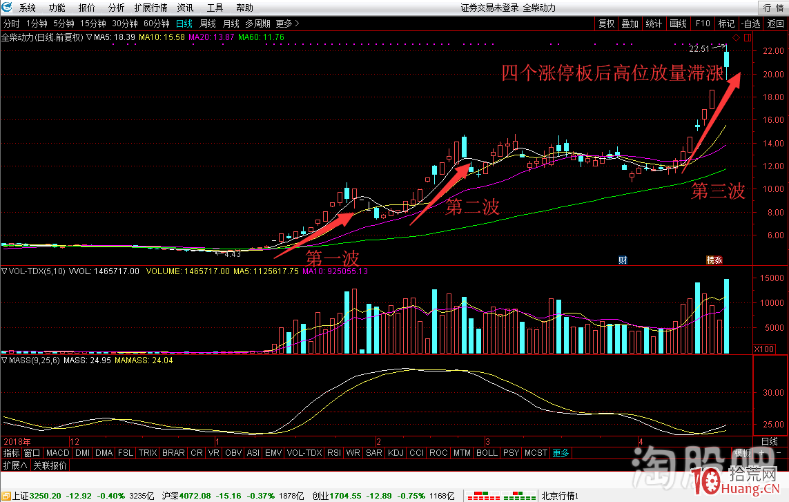Click the red-green market breadth indicator in status bar

501,496
